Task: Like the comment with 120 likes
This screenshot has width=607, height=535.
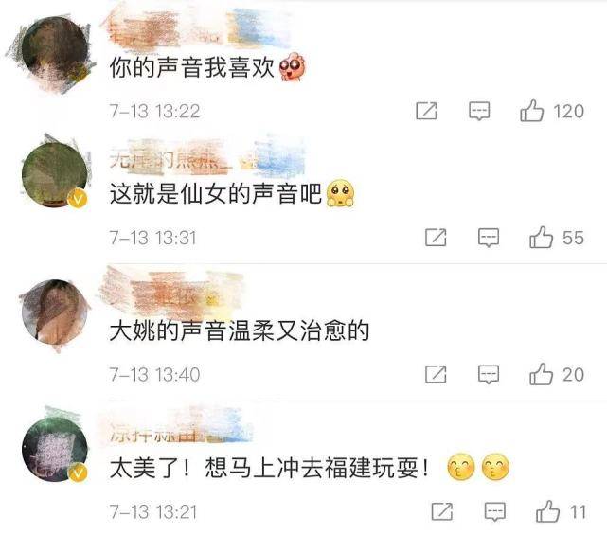Action: 531,111
